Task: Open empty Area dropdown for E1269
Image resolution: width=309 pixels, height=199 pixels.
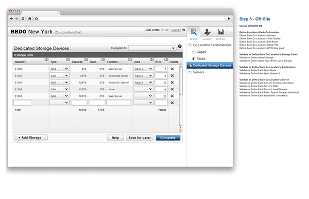Action: coord(143,89)
